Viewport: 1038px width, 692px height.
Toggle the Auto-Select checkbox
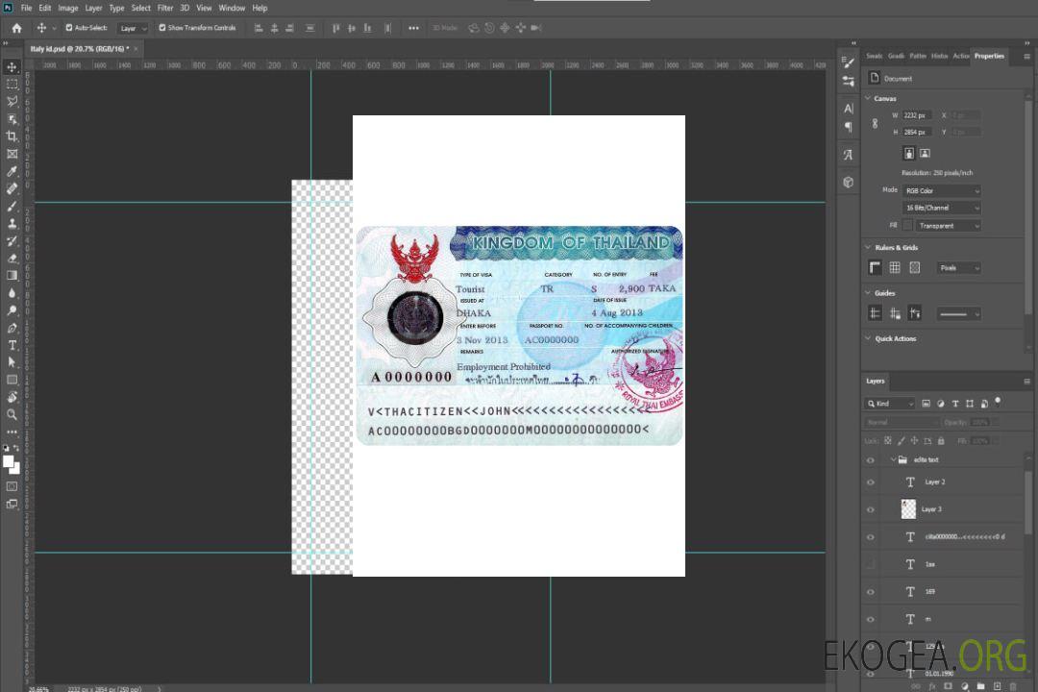click(x=69, y=28)
